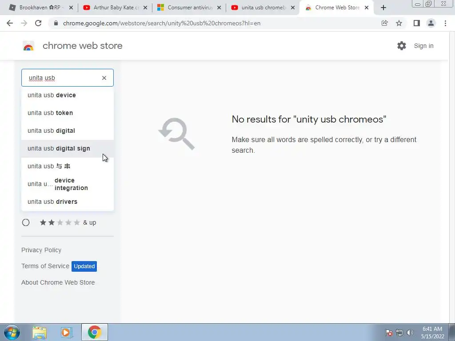Choose suggestion 'unita usb drivers'

(68, 202)
